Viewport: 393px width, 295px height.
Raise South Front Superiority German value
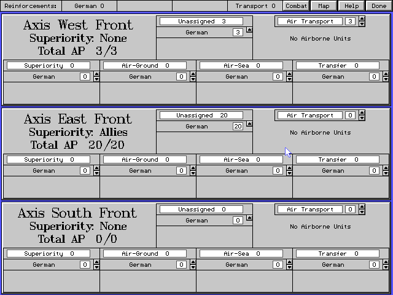[x=96, y=262]
